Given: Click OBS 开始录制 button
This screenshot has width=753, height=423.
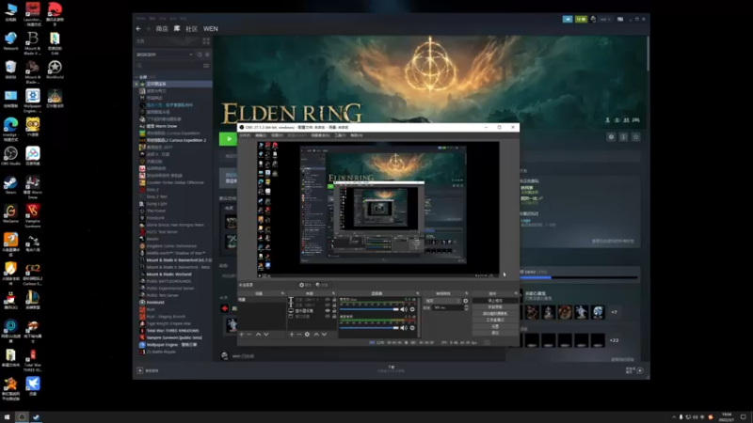Looking at the screenshot, I should 495,307.
